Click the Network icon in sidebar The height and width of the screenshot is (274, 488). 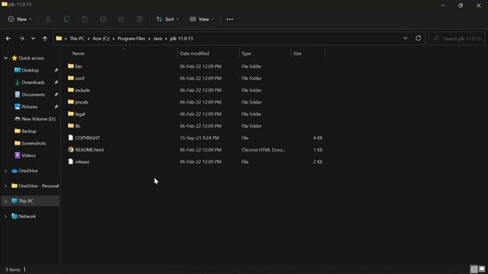14,216
